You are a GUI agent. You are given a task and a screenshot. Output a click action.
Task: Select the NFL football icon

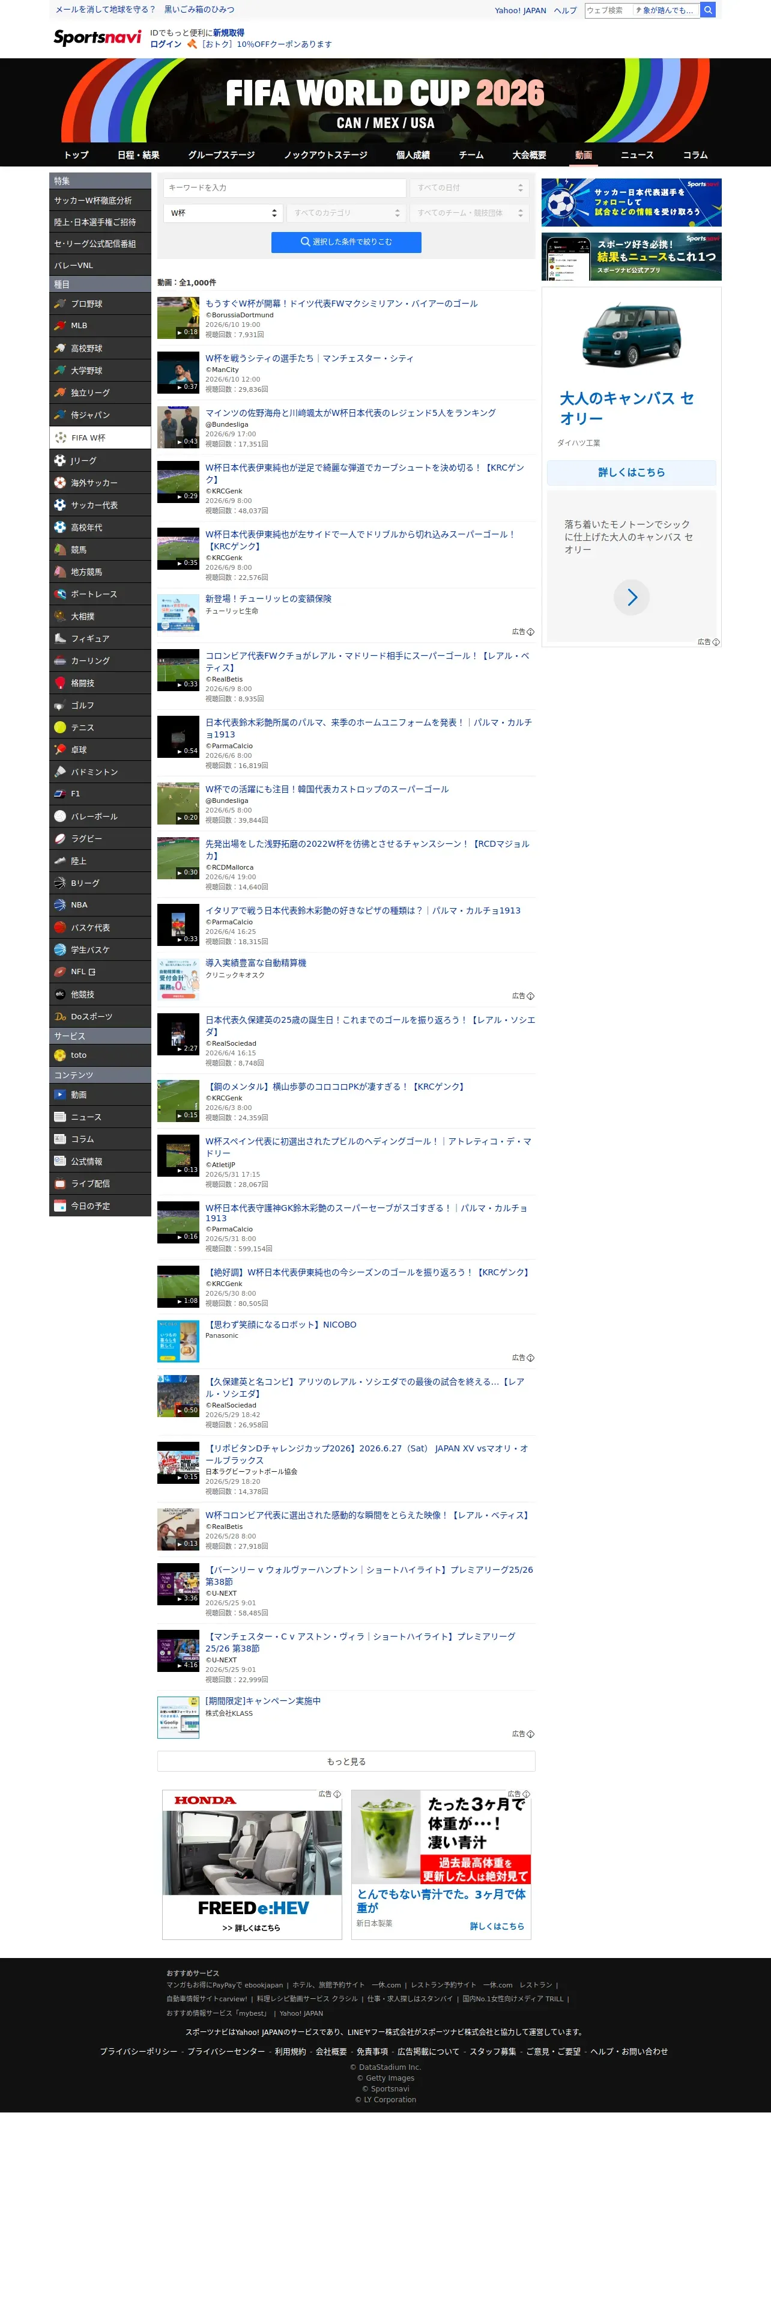(x=60, y=971)
